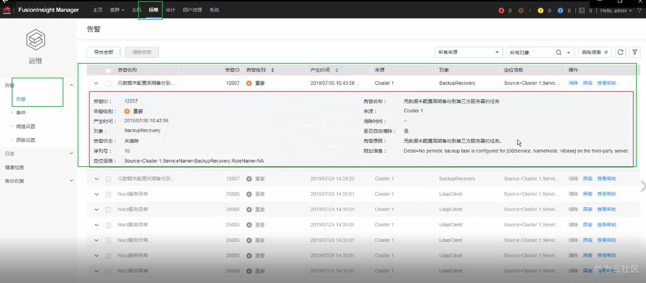Open the Hello, admin user menu
The width and height of the screenshot is (646, 283).
coord(616,11)
